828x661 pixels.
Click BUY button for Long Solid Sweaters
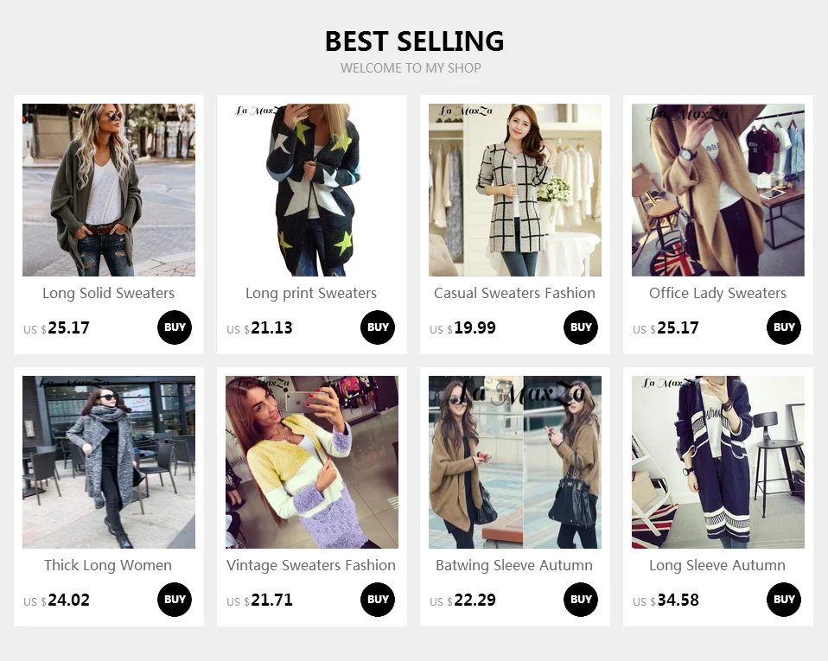click(x=175, y=327)
